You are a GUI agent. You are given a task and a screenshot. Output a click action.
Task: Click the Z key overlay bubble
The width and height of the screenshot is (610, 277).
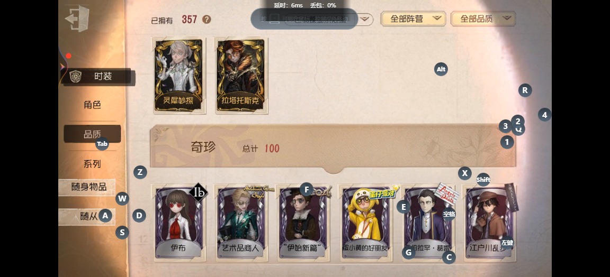(140, 172)
